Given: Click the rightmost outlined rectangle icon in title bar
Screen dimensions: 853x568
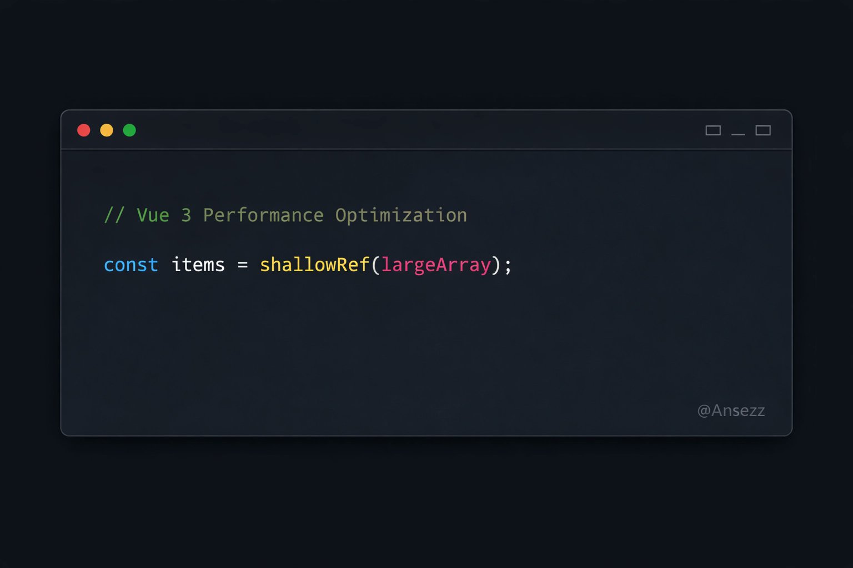Looking at the screenshot, I should 763,130.
